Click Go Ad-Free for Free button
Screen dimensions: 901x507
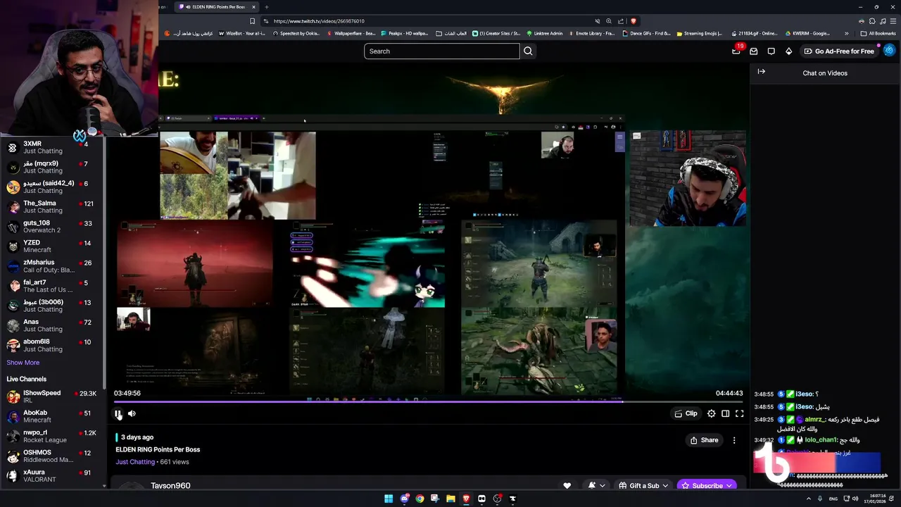click(x=839, y=51)
